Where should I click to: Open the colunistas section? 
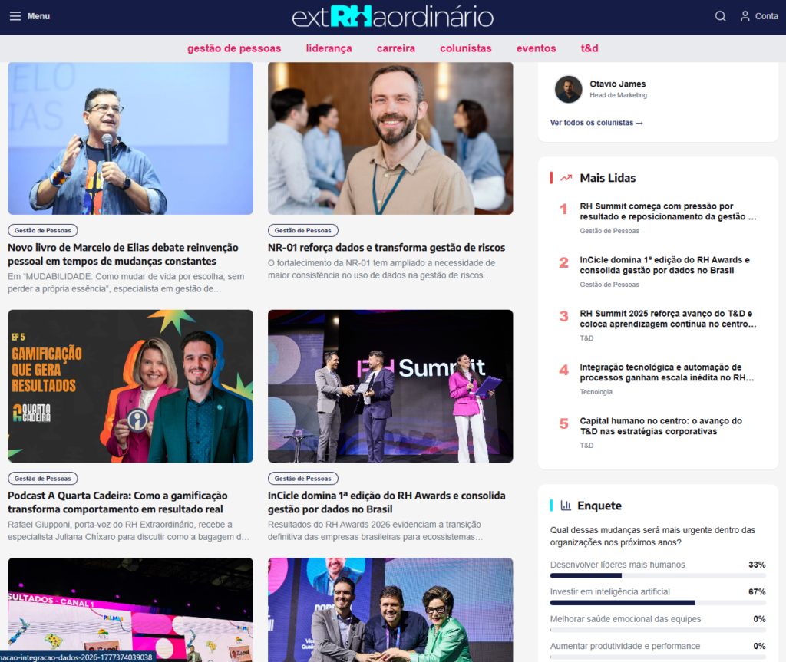click(x=466, y=48)
